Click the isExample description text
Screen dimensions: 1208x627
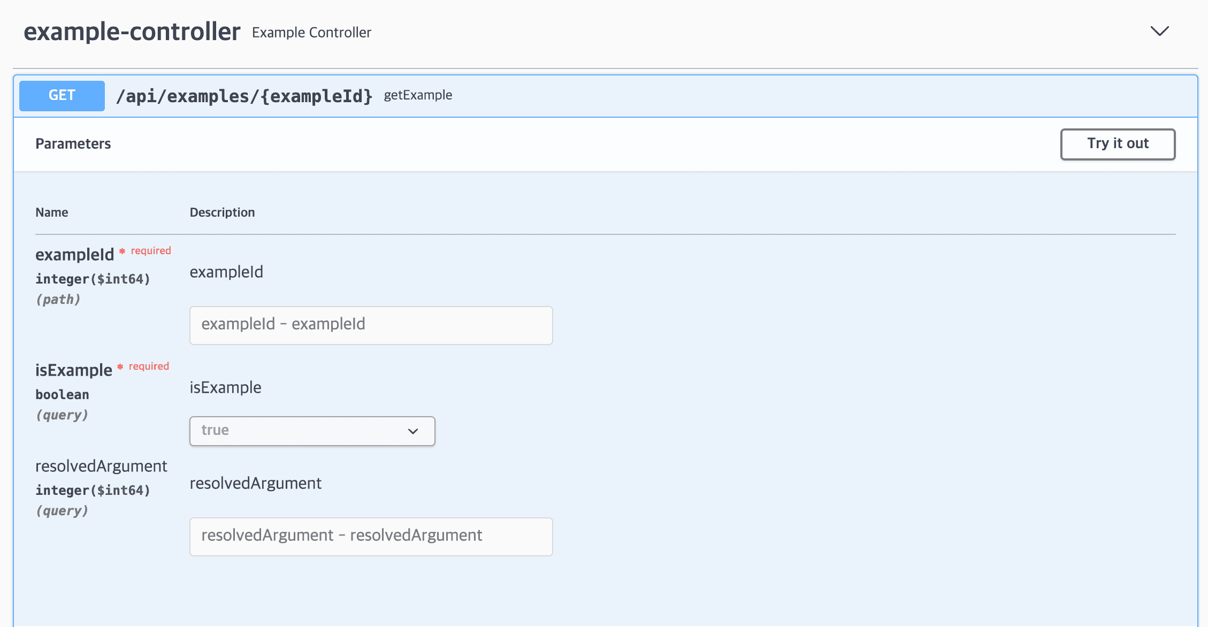coord(225,387)
